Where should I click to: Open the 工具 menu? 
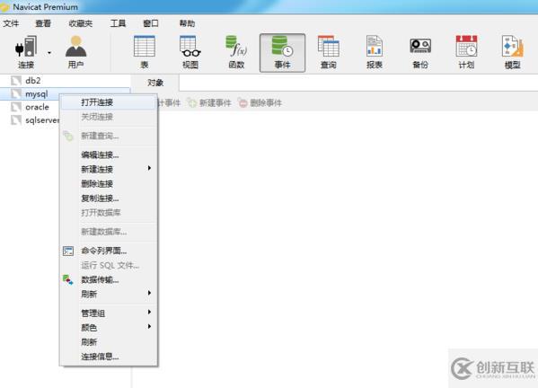pos(118,23)
